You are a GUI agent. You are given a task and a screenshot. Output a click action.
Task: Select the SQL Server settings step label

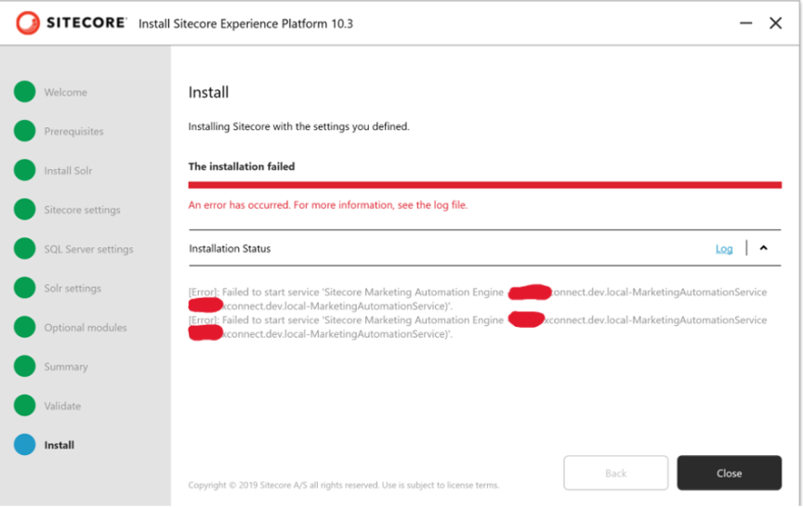88,249
